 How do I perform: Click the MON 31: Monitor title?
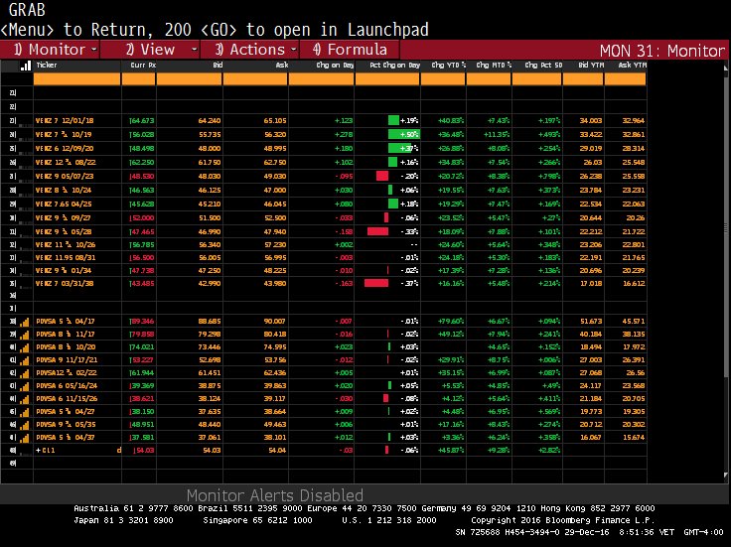pos(662,51)
